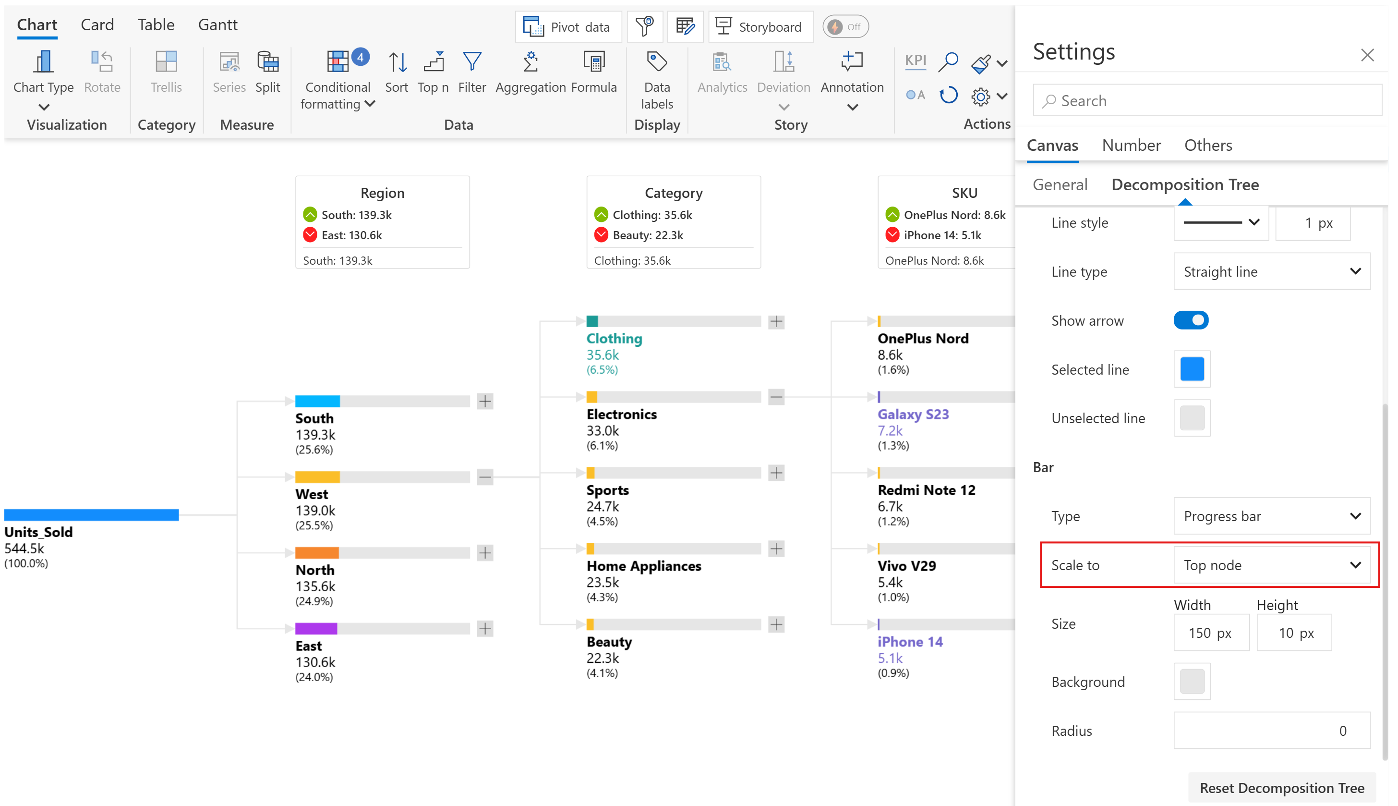Click Reset Decomposition Tree button
1398x806 pixels.
pos(1281,787)
